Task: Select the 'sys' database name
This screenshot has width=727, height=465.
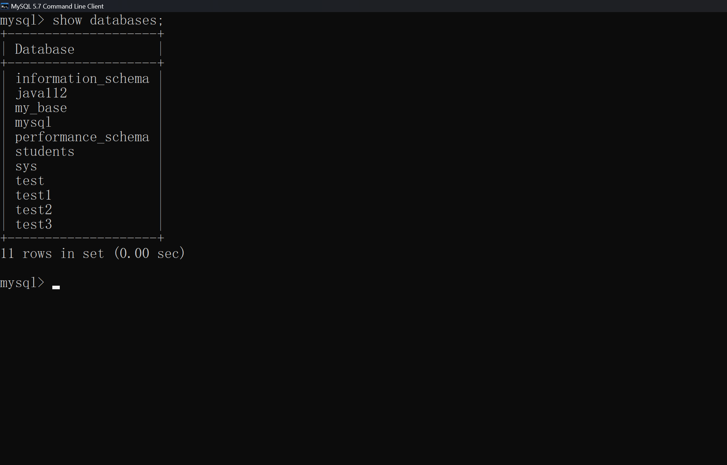Action: point(26,166)
